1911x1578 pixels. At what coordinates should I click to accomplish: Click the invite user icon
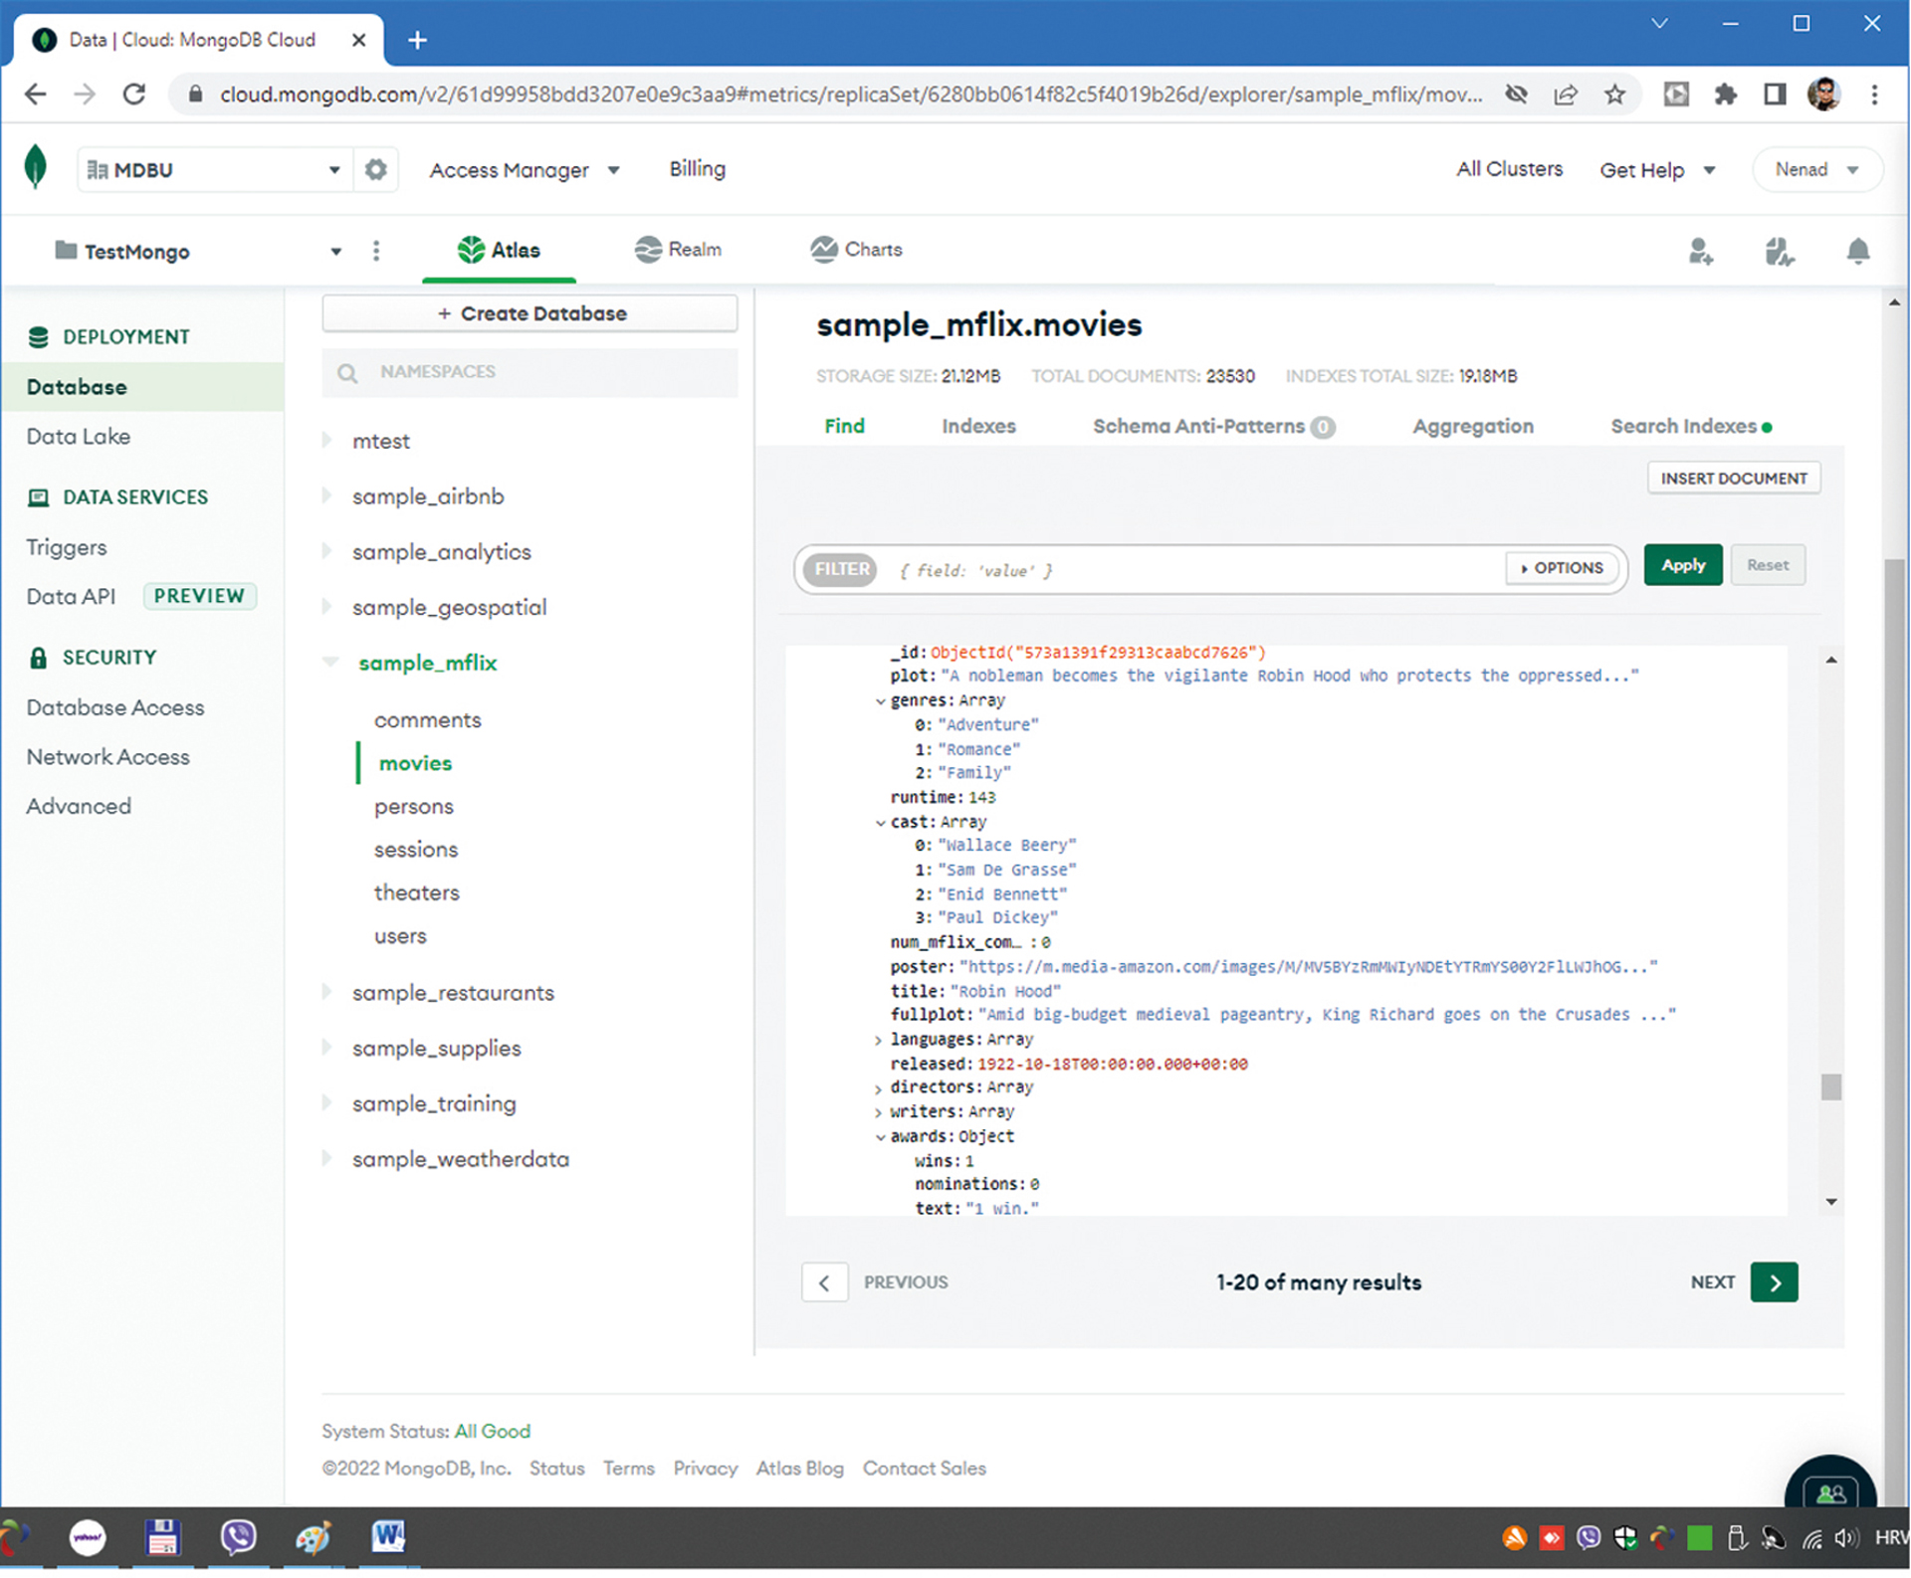(1700, 251)
